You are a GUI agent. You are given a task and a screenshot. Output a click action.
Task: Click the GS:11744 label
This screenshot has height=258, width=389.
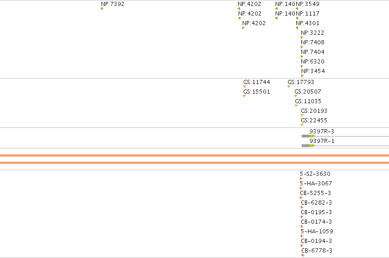(256, 82)
